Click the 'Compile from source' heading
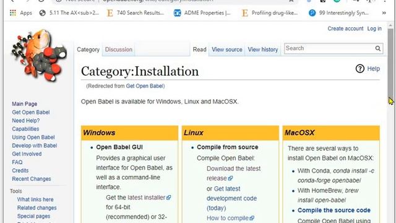The height and width of the screenshot is (223, 396). (227, 147)
